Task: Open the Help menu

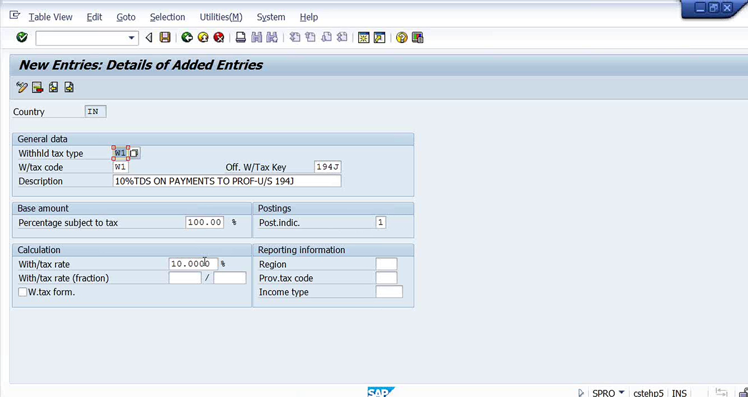Action: point(308,17)
